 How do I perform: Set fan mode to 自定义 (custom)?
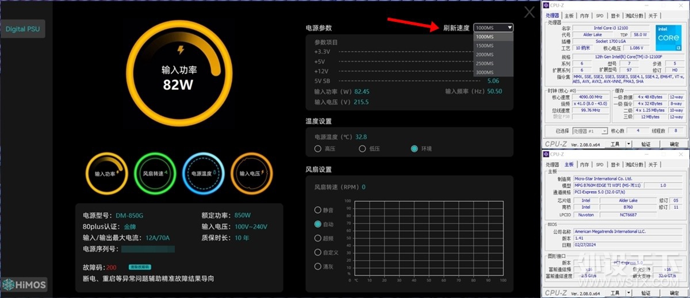click(x=317, y=252)
